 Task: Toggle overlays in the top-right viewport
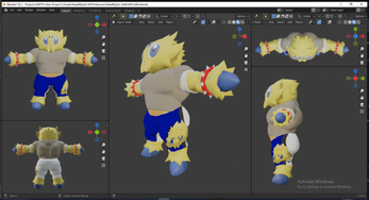point(329,22)
